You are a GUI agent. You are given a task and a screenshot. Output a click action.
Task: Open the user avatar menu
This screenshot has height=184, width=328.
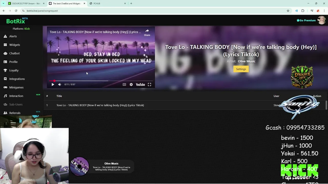point(322,20)
